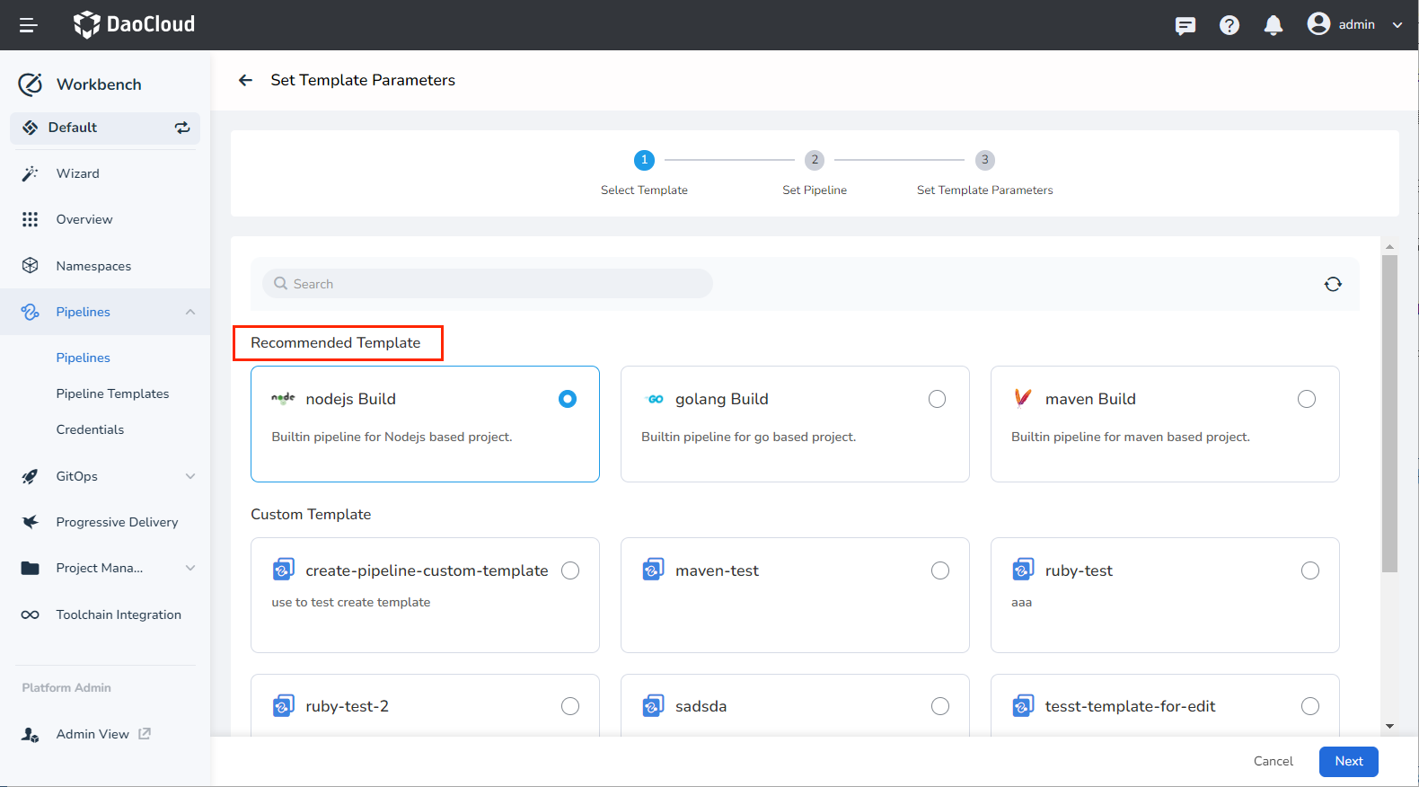
Task: Open the notifications bell icon
Action: [x=1273, y=25]
